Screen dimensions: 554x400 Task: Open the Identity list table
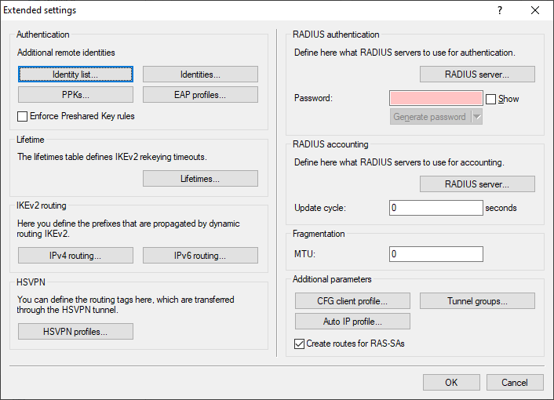pyautogui.click(x=75, y=75)
